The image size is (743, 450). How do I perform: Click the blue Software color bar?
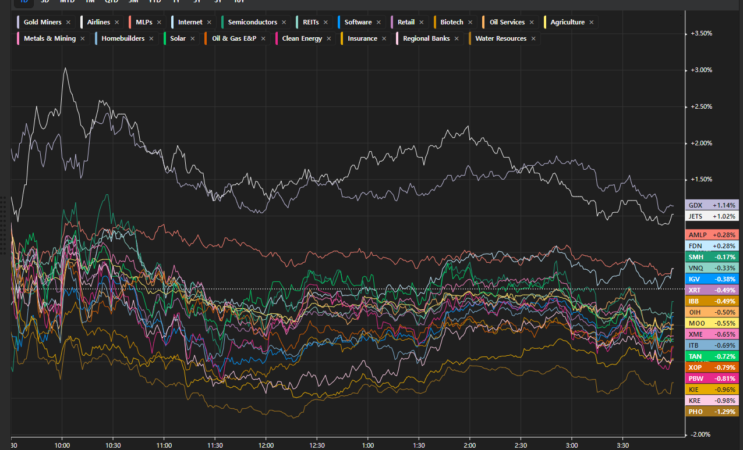(x=339, y=23)
